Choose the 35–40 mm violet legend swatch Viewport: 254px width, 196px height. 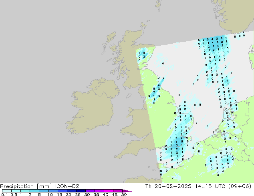99,191
